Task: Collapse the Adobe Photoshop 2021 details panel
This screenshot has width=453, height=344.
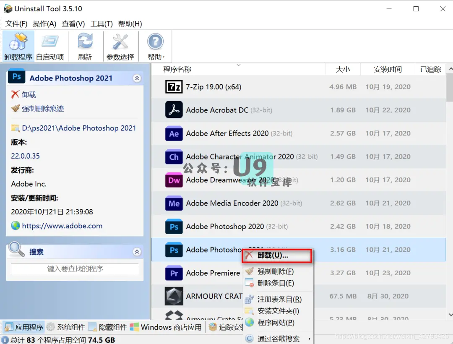Action: click(137, 78)
